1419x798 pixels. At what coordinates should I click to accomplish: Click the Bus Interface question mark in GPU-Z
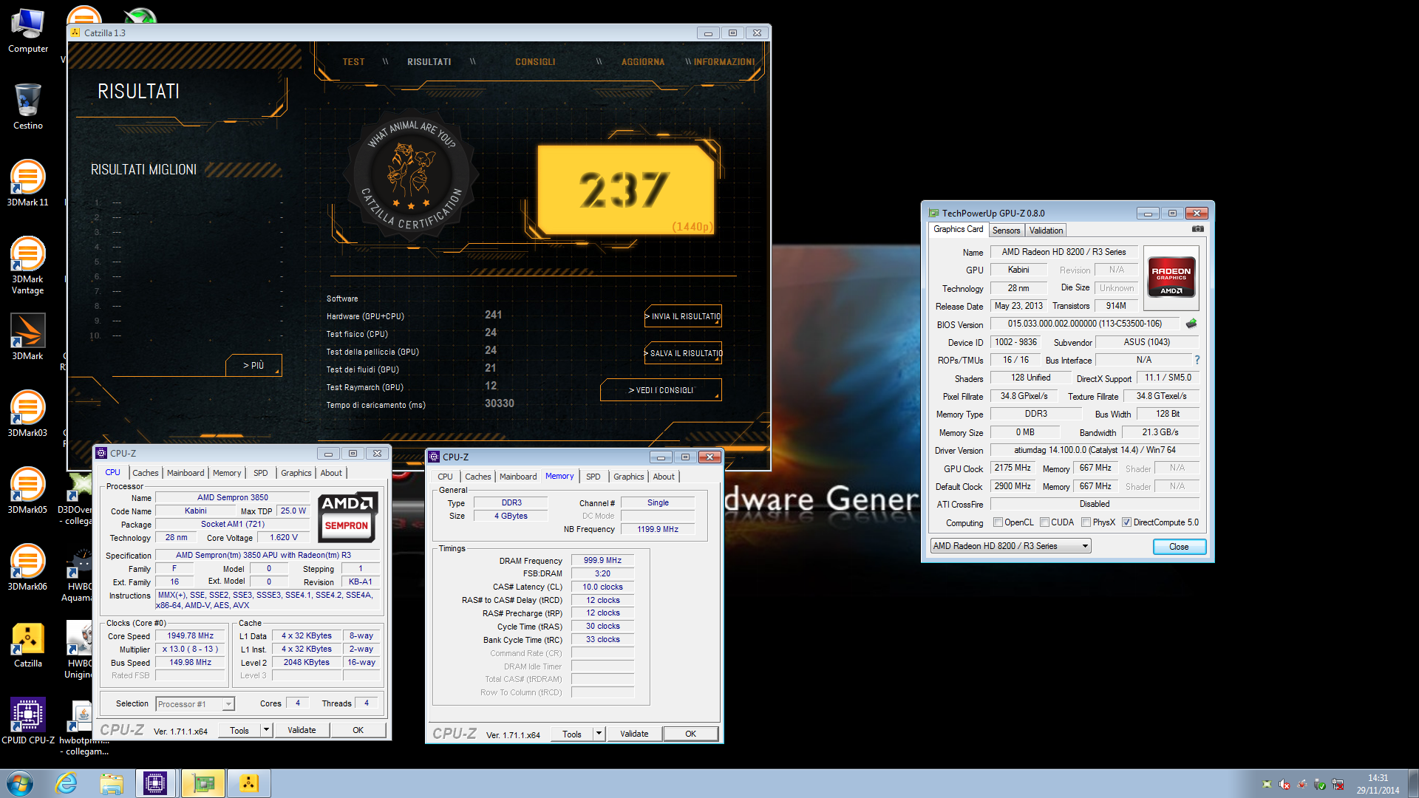tap(1197, 360)
